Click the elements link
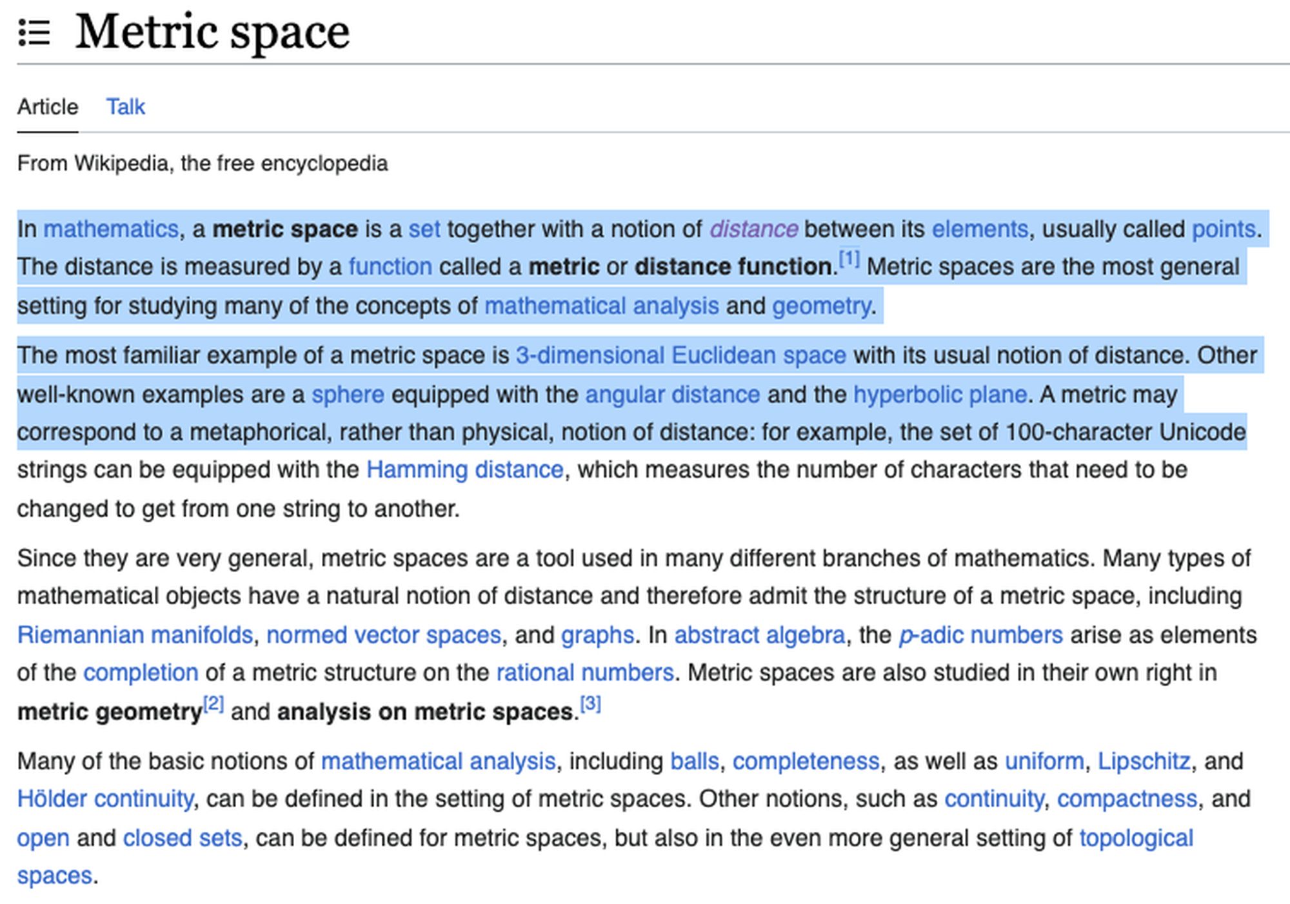 [980, 230]
